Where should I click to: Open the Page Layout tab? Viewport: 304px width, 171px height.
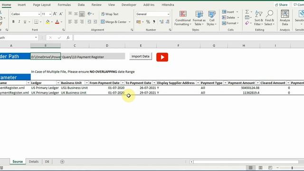click(42, 5)
